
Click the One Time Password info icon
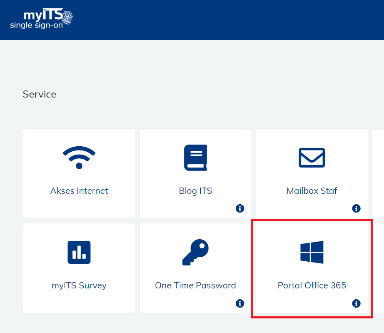240,303
